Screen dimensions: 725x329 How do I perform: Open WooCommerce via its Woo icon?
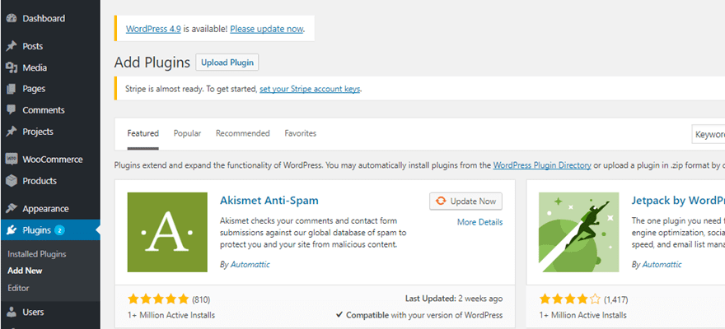pyautogui.click(x=12, y=160)
